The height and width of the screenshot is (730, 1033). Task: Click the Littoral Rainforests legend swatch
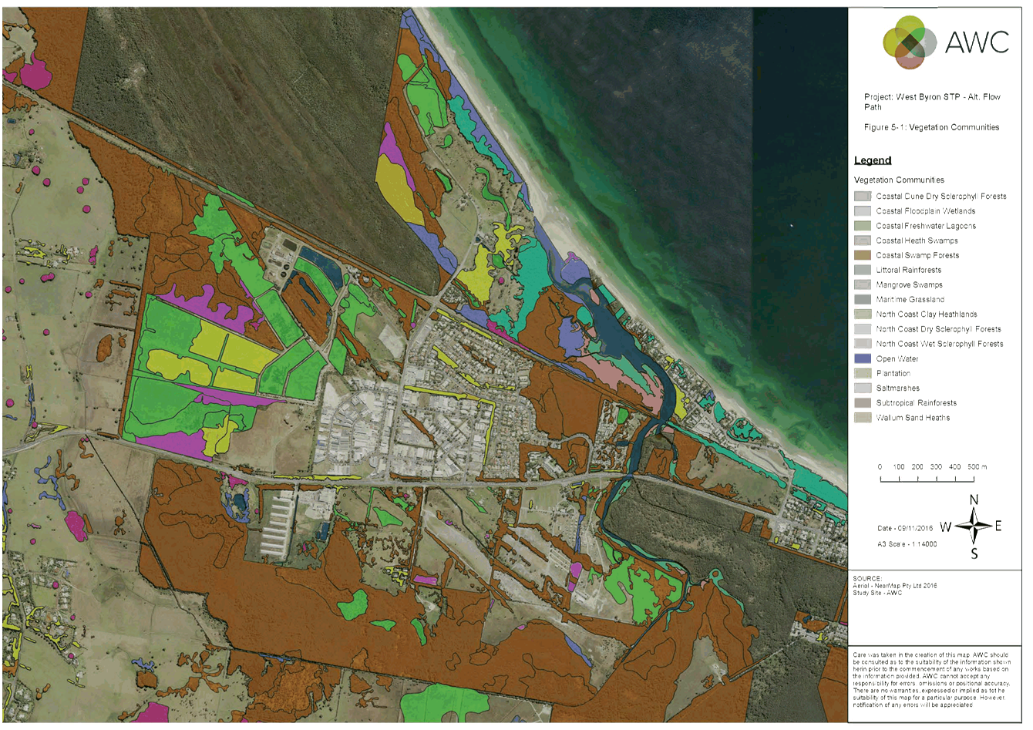[863, 270]
